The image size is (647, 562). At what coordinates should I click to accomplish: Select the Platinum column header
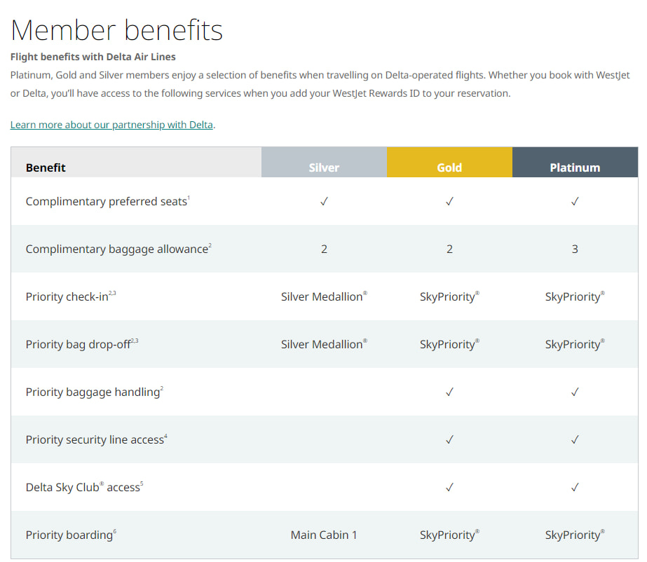575,167
